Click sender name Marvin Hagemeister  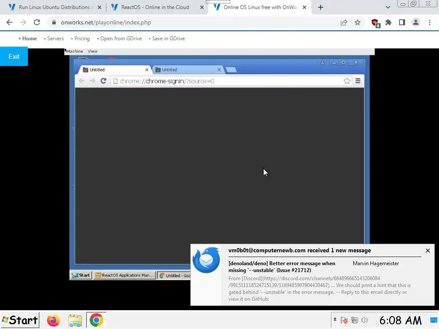pos(376,263)
